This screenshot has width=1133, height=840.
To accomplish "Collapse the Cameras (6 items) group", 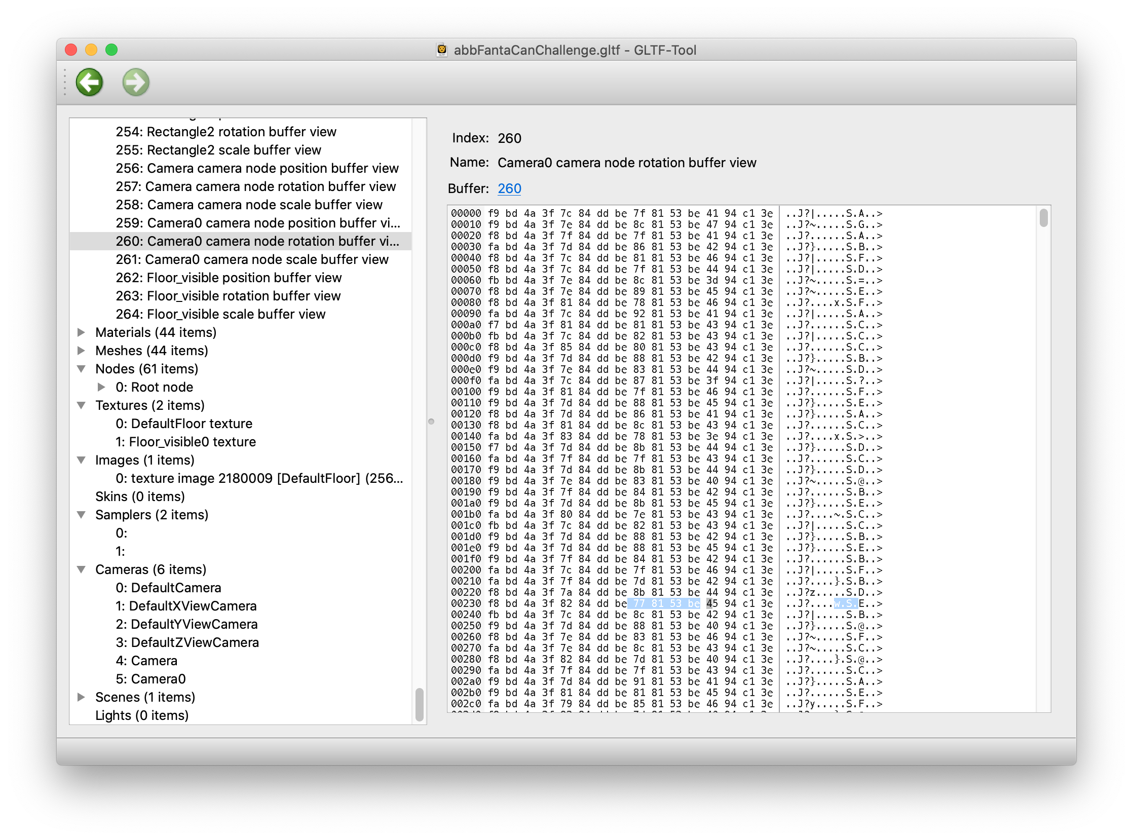I will (82, 570).
